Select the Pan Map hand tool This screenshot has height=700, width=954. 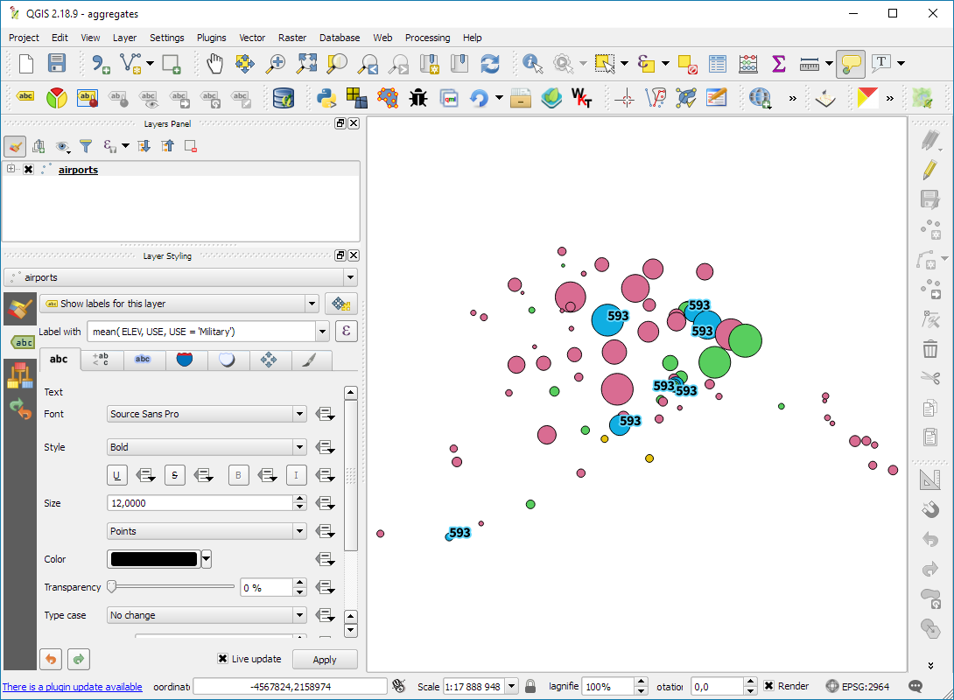click(x=214, y=63)
